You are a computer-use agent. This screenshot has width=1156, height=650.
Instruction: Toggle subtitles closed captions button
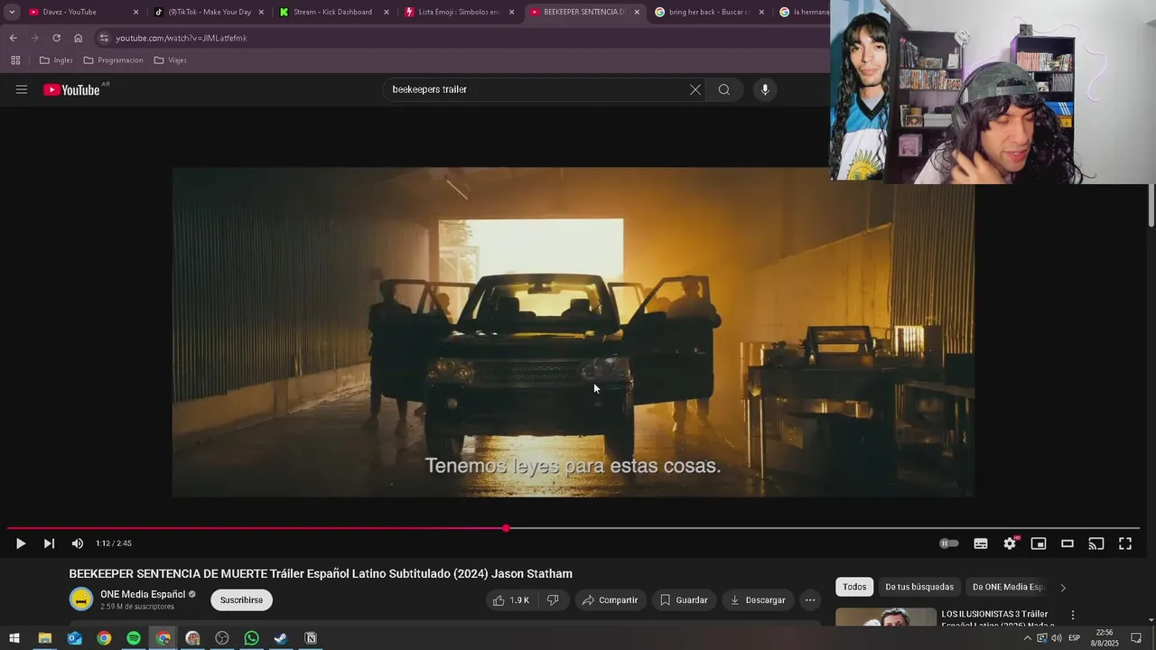(x=981, y=543)
